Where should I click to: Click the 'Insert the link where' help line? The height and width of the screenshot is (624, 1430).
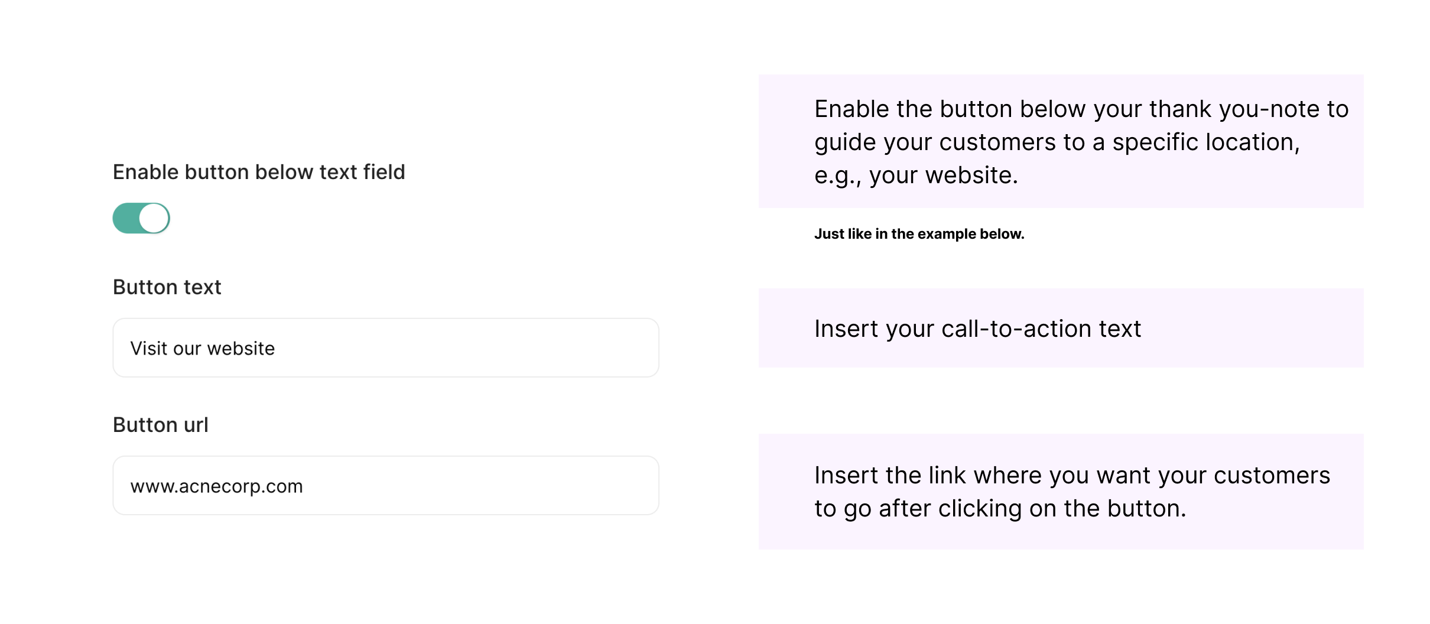(x=1072, y=476)
